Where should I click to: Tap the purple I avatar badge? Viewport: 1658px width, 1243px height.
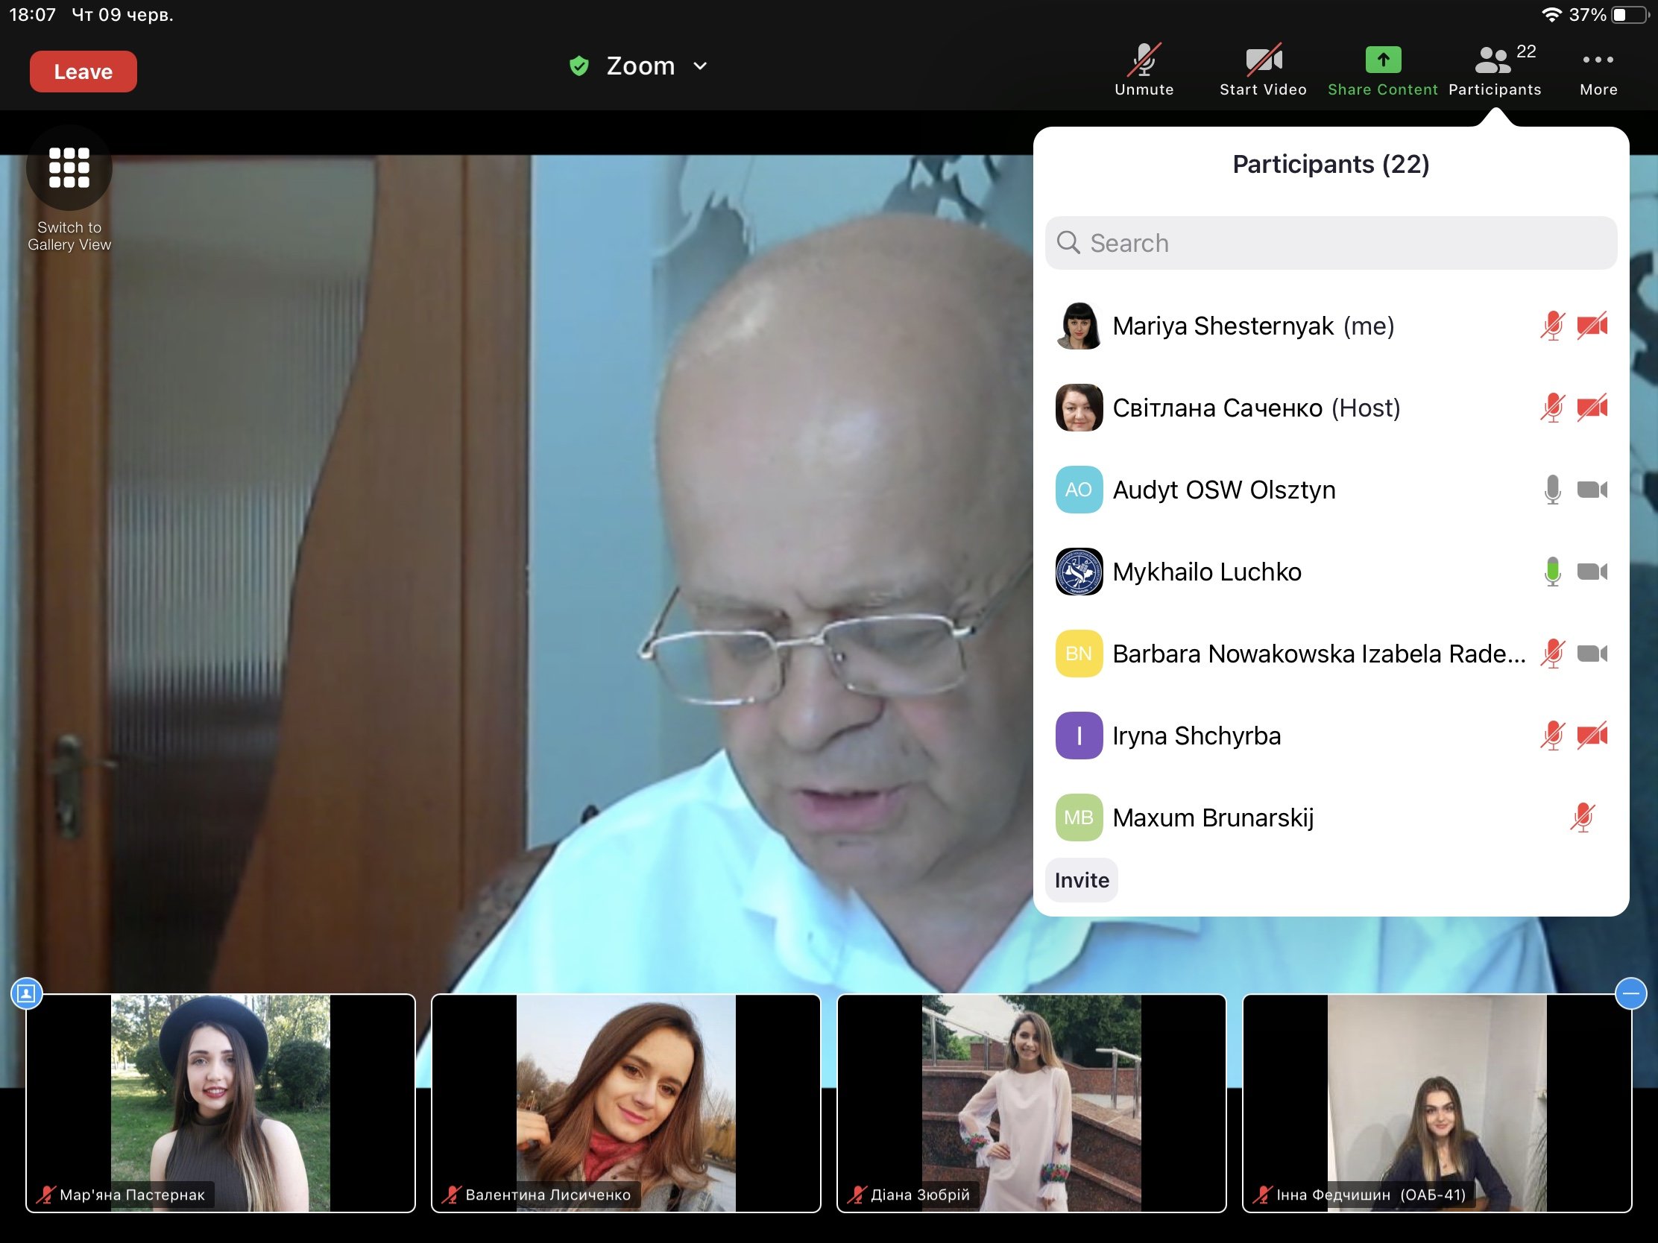(x=1079, y=736)
